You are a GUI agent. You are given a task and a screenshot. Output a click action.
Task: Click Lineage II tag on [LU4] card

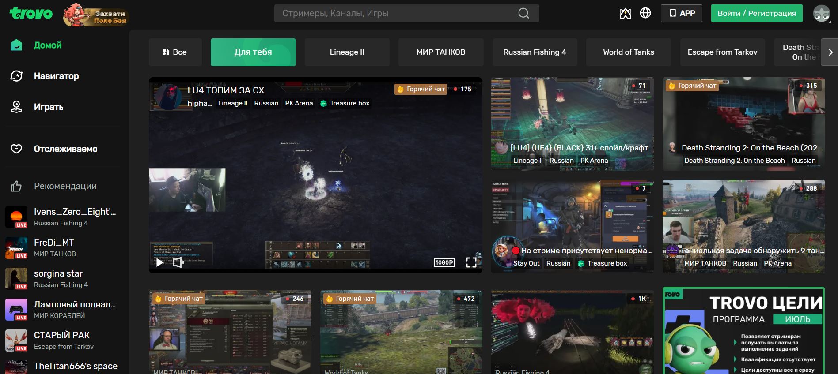tap(528, 161)
